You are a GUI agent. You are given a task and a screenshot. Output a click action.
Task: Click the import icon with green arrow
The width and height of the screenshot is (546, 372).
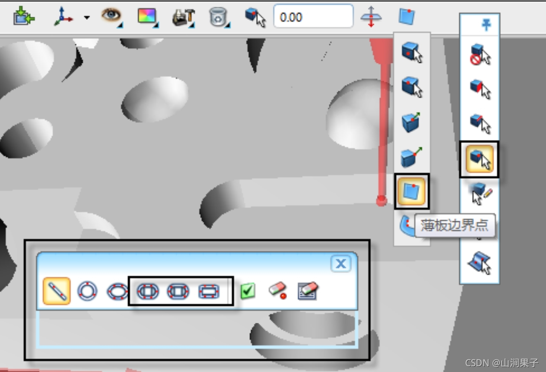tap(24, 16)
